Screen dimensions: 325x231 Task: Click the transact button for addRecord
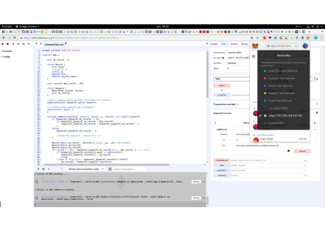coord(303,151)
